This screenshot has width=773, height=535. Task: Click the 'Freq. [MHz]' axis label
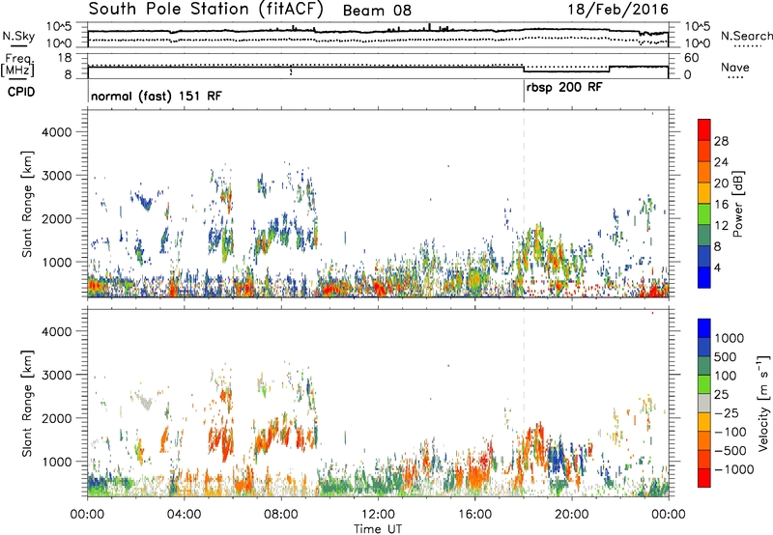tap(18, 66)
